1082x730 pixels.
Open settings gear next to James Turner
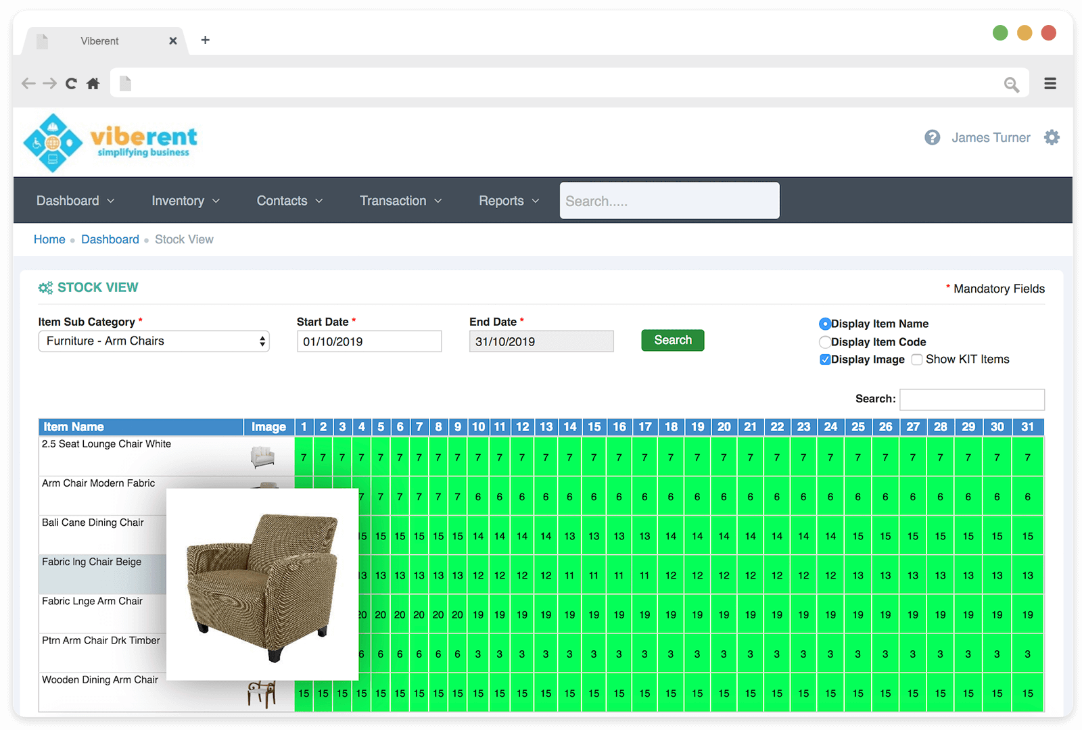(x=1052, y=138)
